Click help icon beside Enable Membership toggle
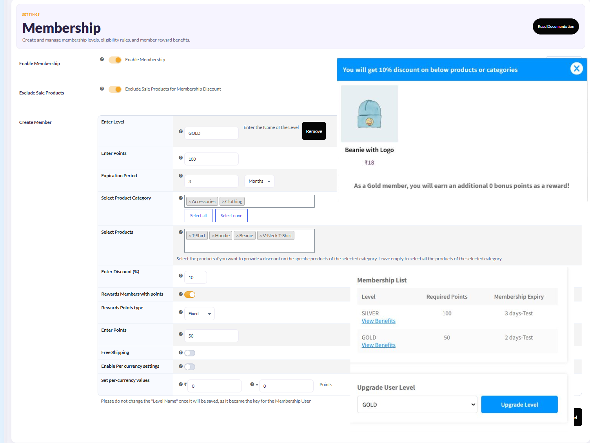 pos(102,59)
